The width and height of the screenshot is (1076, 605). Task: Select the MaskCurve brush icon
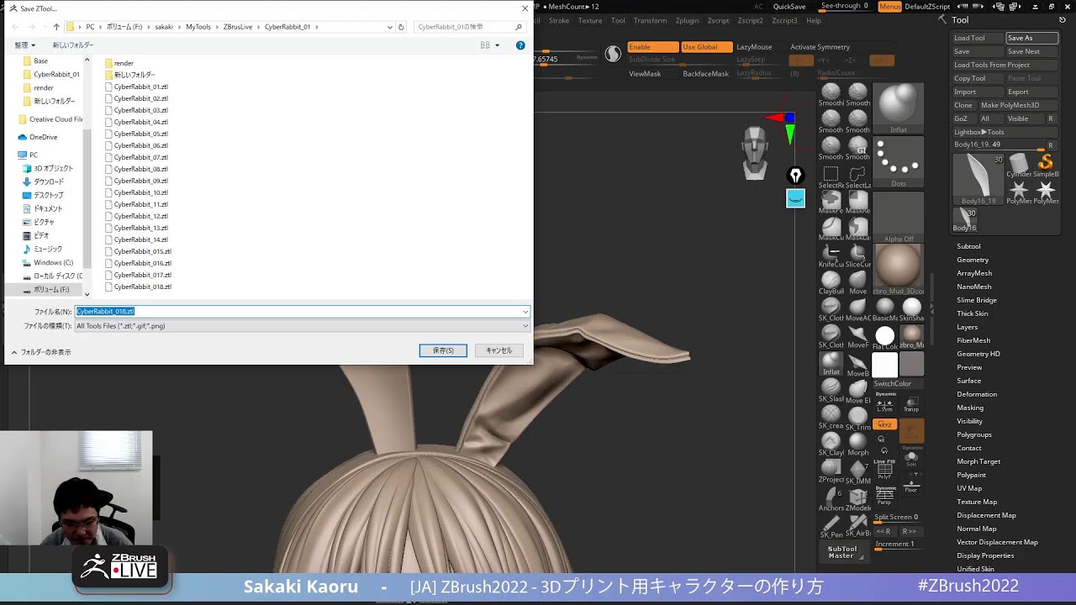click(x=831, y=227)
